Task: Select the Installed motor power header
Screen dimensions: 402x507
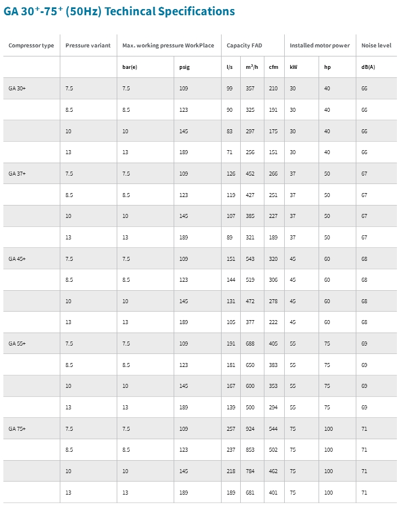Action: tap(320, 46)
